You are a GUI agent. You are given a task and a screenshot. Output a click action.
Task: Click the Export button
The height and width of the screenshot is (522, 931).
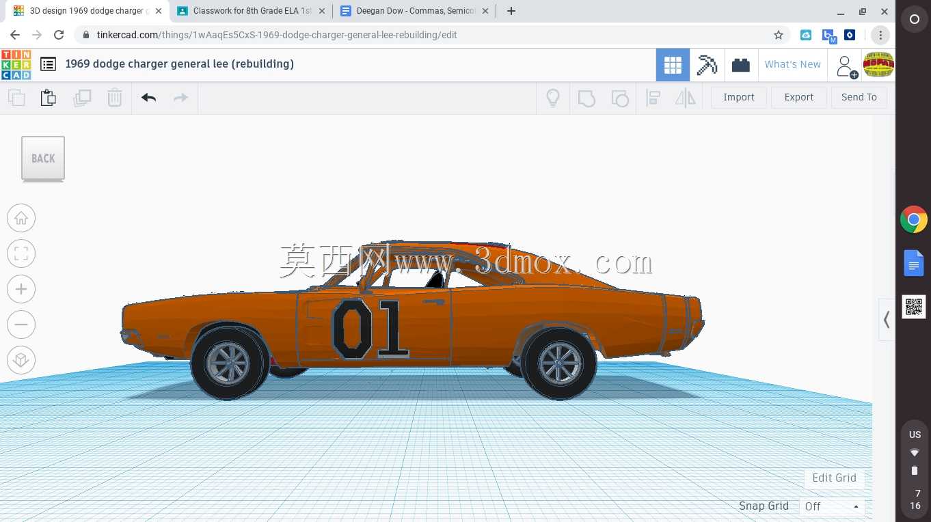point(799,97)
